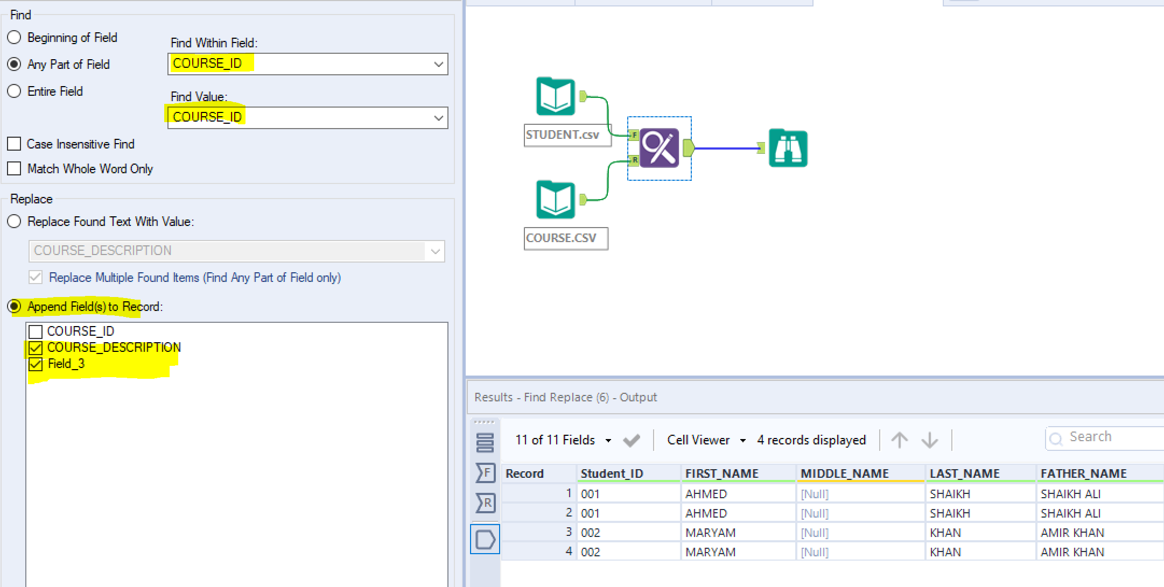Select the Entire Field radio button
The height and width of the screenshot is (587, 1164).
click(14, 91)
